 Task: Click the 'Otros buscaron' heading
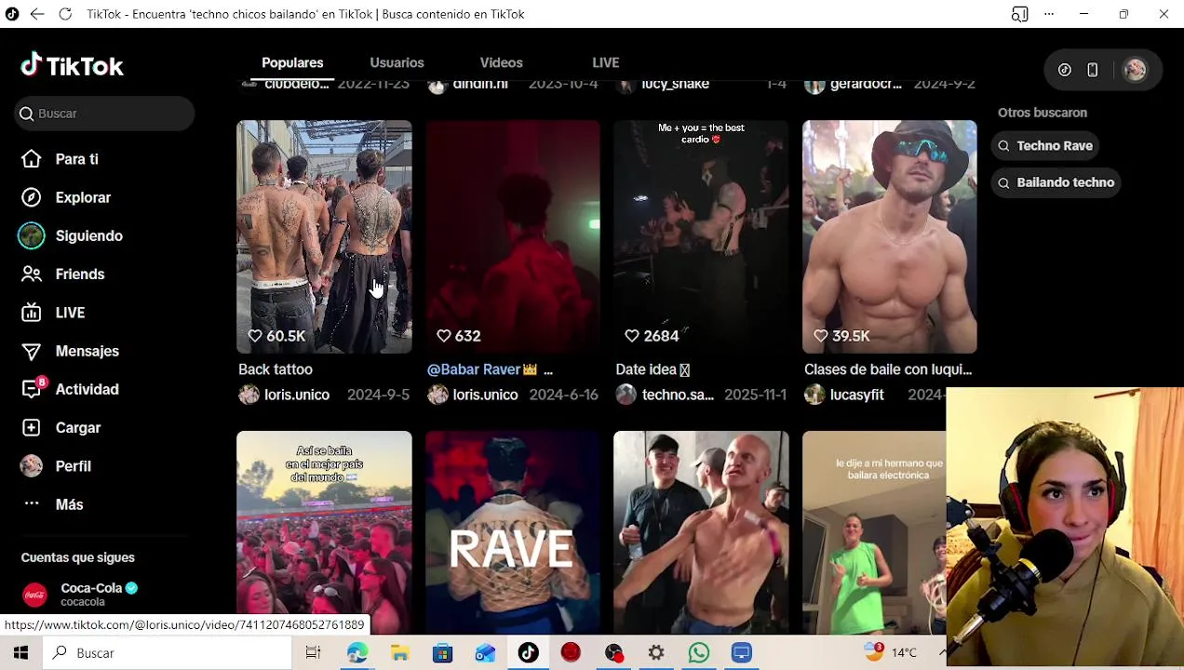(1043, 113)
